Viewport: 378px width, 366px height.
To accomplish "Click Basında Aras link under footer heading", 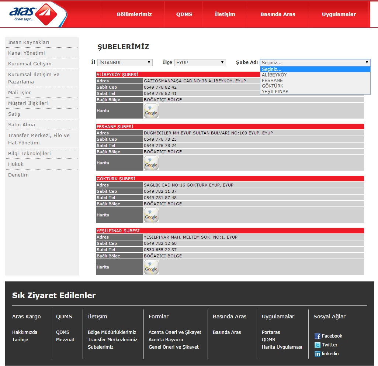I will click(227, 332).
